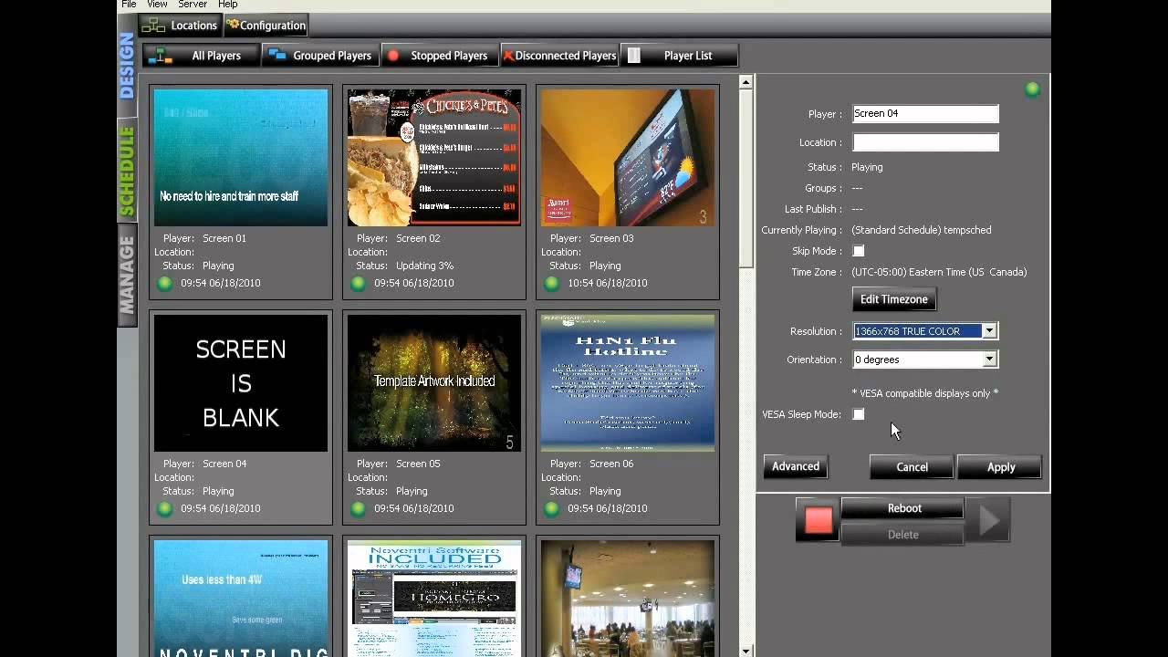This screenshot has width=1168, height=657.
Task: Click the red Stopped Players dot icon
Action: coord(393,56)
